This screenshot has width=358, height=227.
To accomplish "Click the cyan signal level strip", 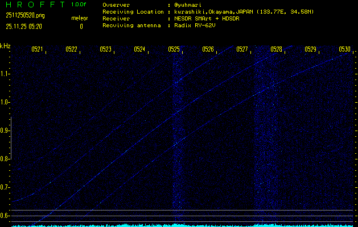I will point(183,225).
